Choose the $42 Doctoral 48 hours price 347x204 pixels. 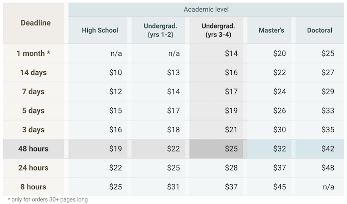click(x=327, y=149)
